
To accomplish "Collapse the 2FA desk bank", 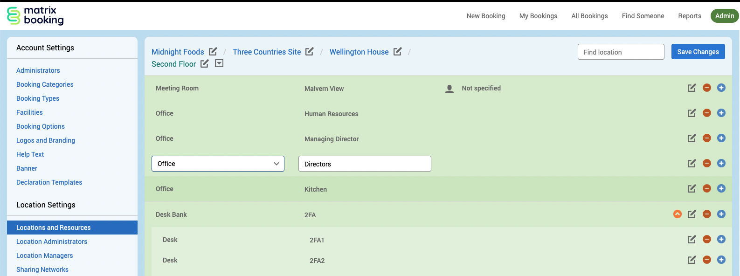I will coord(678,214).
